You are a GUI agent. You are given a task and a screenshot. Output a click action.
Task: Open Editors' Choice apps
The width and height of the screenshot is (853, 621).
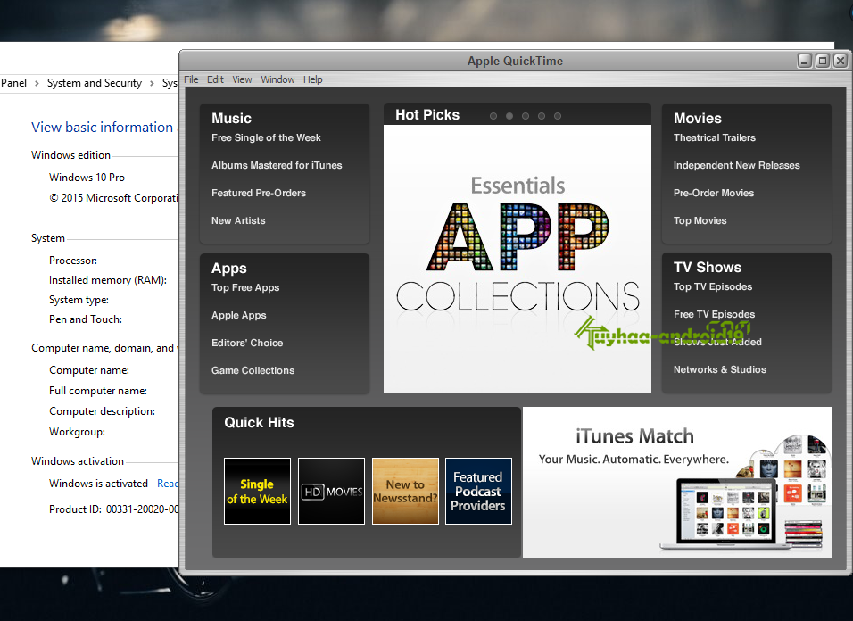[x=247, y=344]
